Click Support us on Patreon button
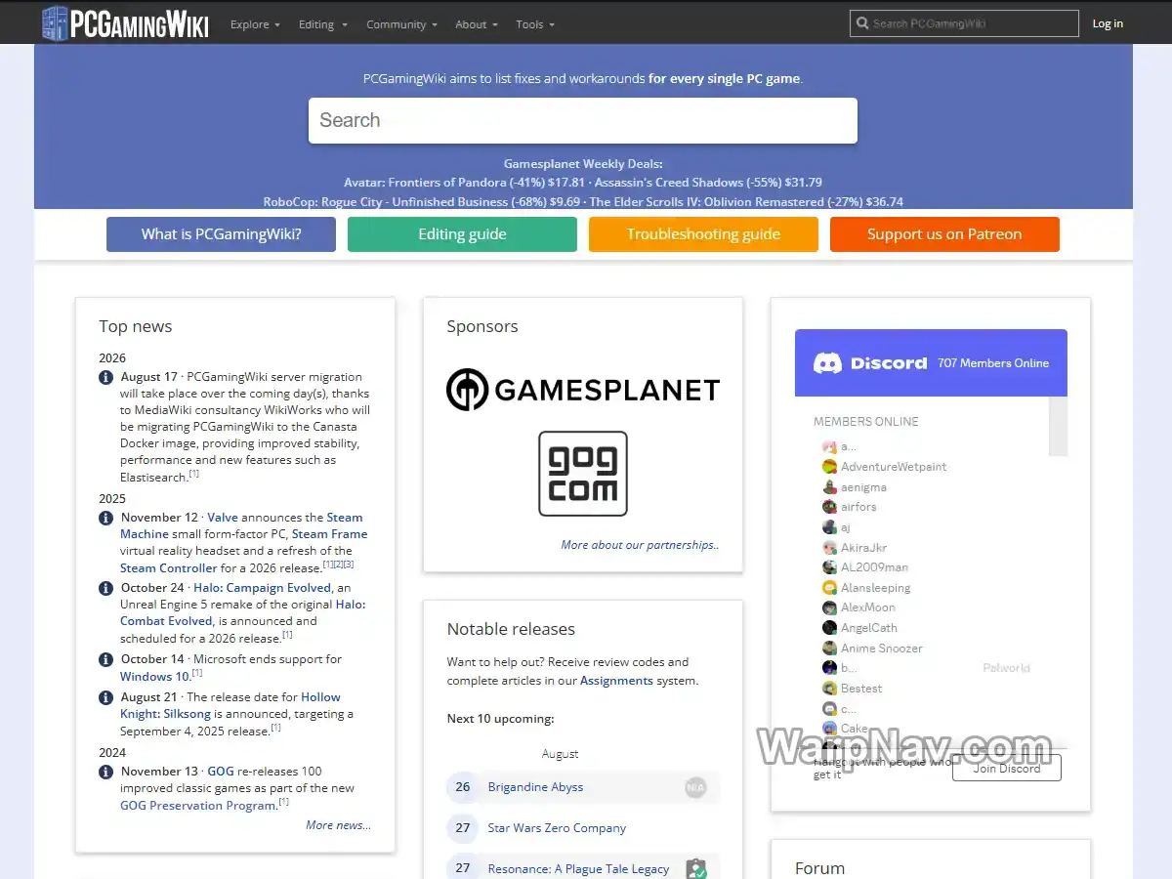This screenshot has height=879, width=1172. pos(944,234)
